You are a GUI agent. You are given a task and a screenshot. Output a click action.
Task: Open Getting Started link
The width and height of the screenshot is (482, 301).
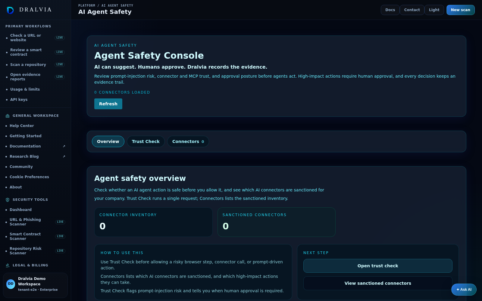click(36, 136)
